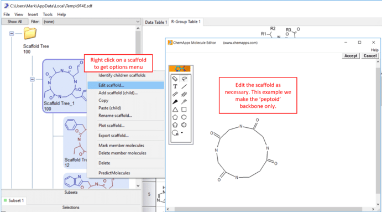Viewport: 382px width, 212px height.
Task: Select the eraser tool in Molecule Editor
Action: tap(175, 79)
